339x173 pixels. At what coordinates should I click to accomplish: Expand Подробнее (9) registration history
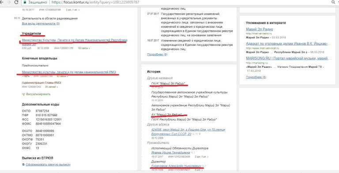[x=157, y=54]
